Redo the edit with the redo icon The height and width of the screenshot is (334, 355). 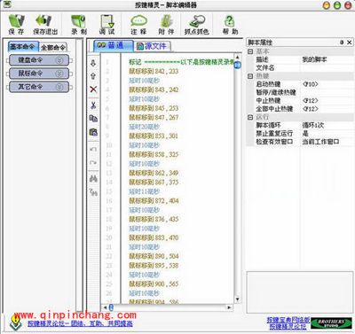click(93, 162)
